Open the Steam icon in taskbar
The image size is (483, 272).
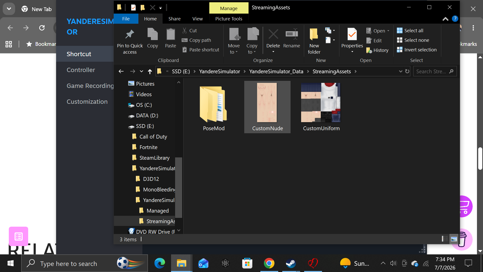[291, 263]
